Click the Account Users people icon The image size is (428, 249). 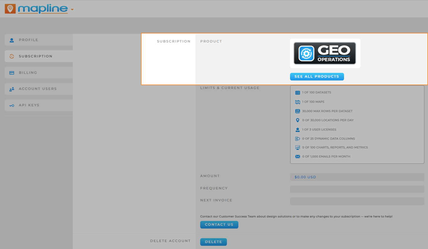click(12, 89)
